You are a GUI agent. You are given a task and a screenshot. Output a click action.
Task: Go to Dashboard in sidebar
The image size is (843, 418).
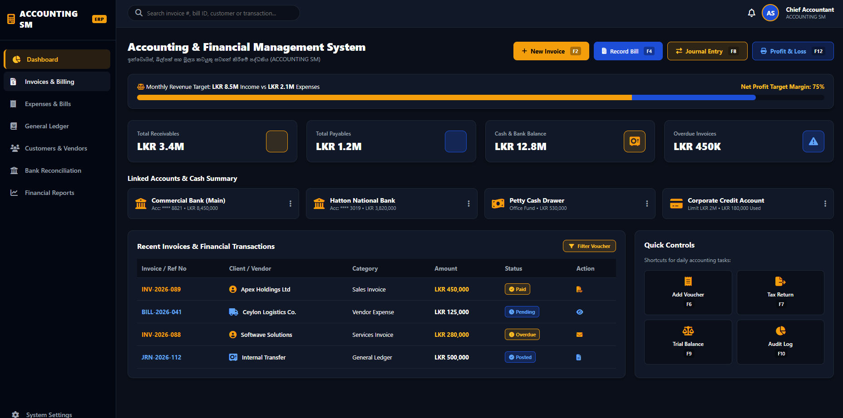click(x=57, y=59)
